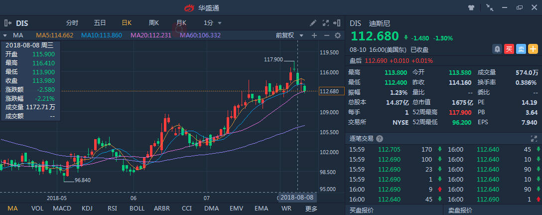The image size is (542, 215).
Task: Collapse the MA indicator legend triangle
Action: [x=5, y=35]
